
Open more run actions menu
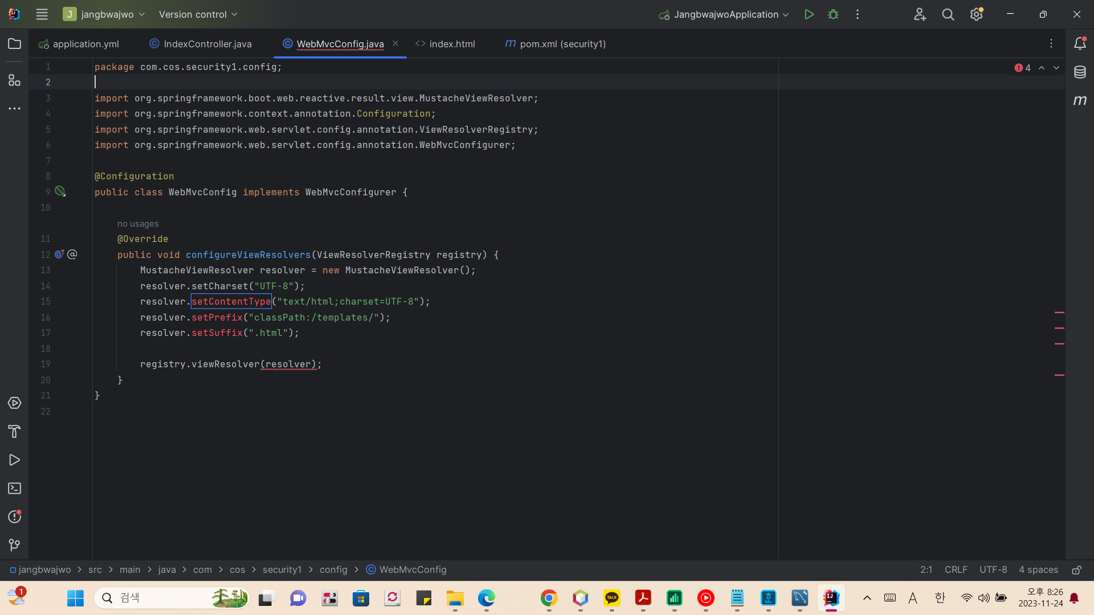[x=858, y=14]
